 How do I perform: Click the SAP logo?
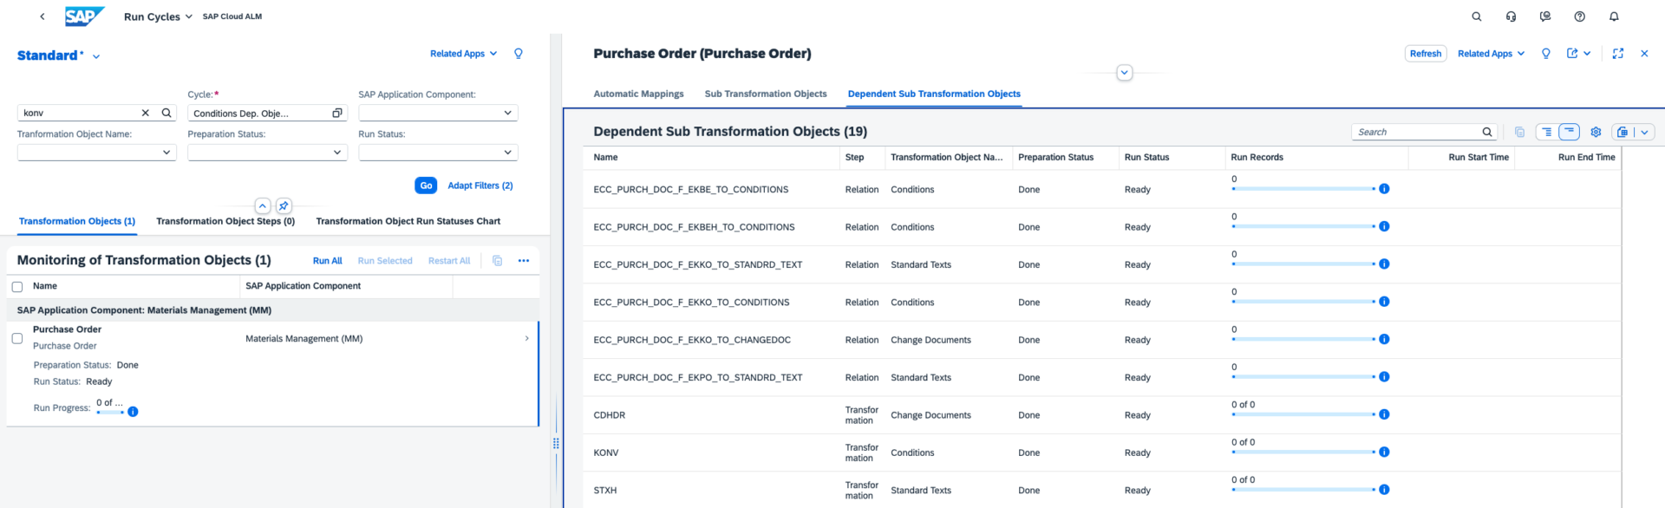coord(84,16)
